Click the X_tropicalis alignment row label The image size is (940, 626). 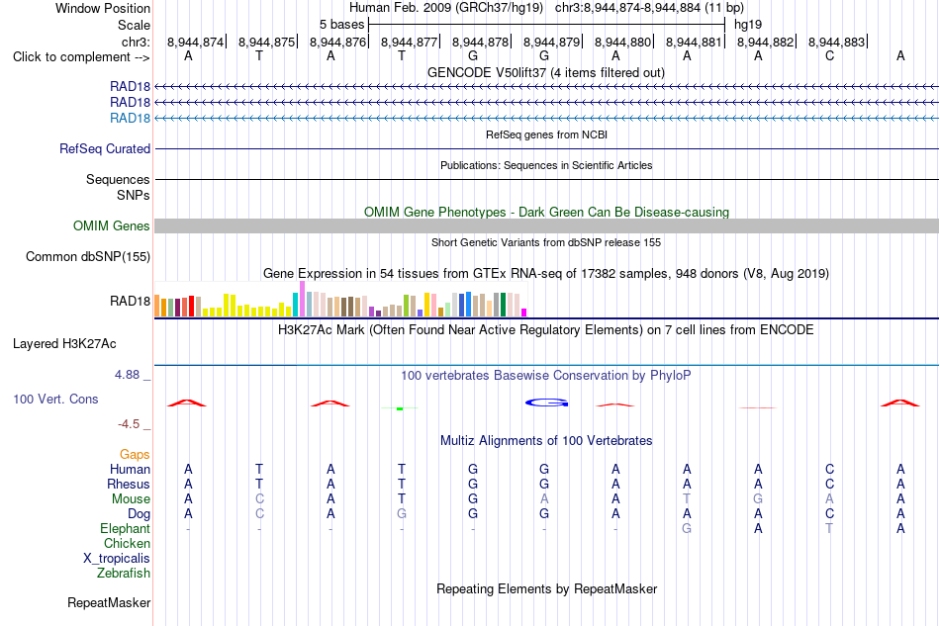[x=117, y=559]
